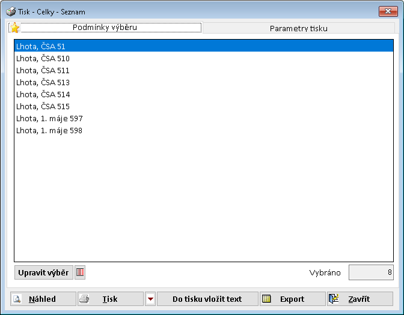Click the Vybráno count field
The width and height of the screenshot is (404, 315).
coord(370,272)
